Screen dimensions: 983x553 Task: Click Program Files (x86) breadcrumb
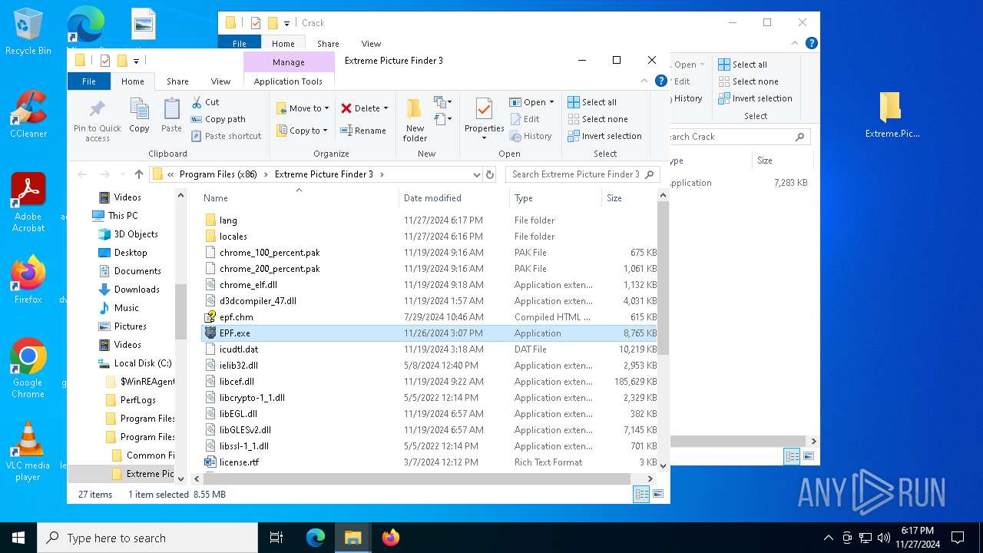(x=218, y=174)
